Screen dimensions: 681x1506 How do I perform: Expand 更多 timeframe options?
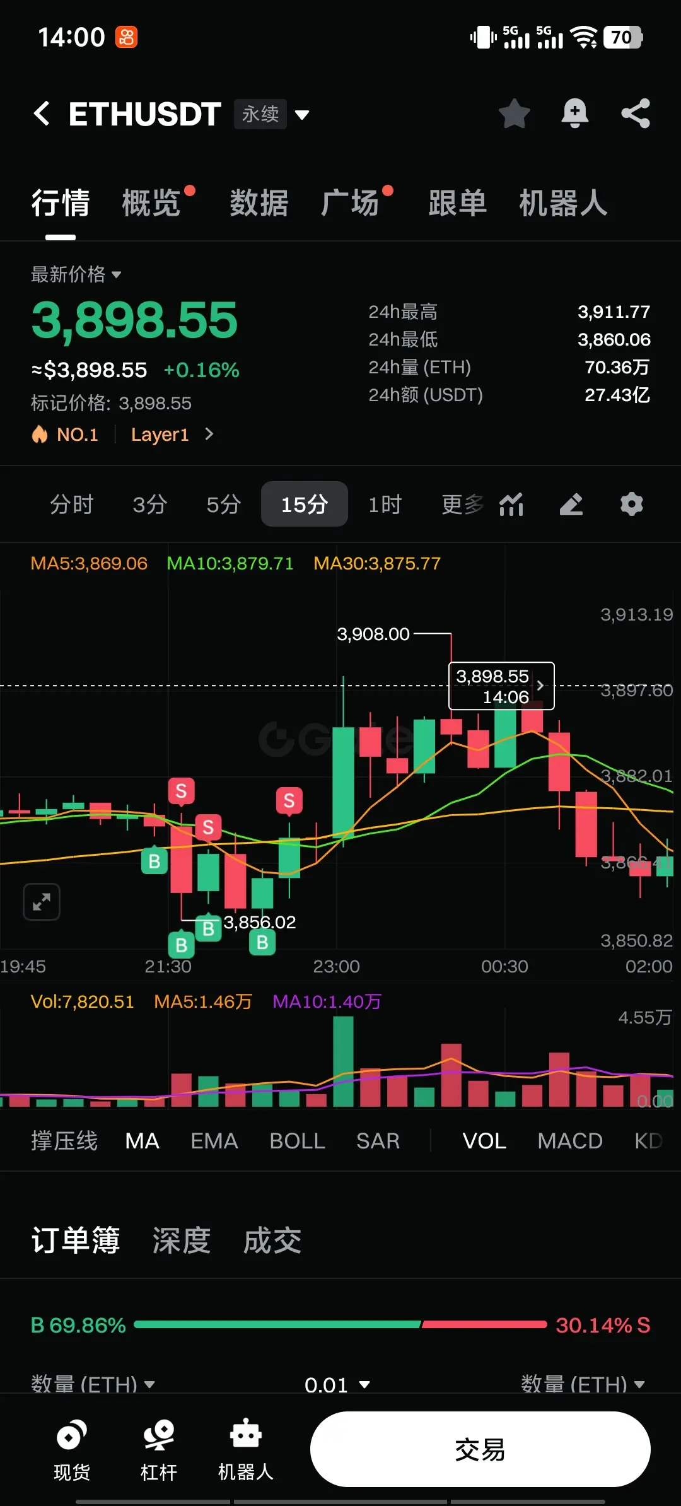click(x=463, y=504)
